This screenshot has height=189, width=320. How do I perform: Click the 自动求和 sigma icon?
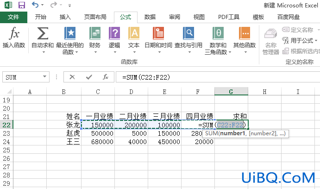[43, 33]
